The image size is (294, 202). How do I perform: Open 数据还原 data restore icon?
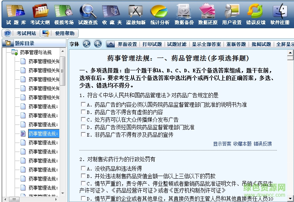click(208, 11)
